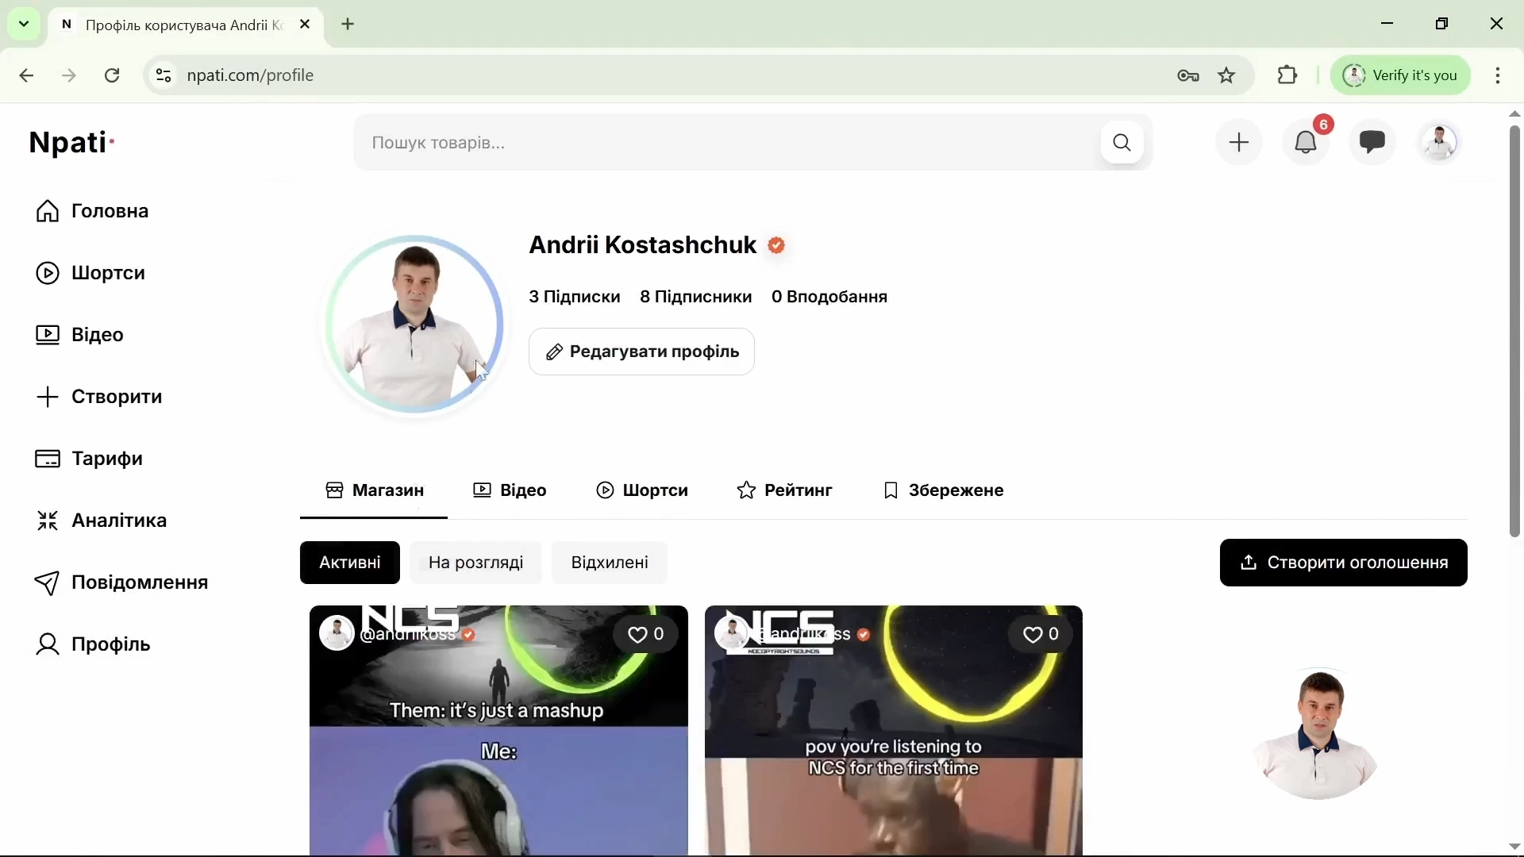This screenshot has width=1524, height=857.
Task: Click the Andrii Kostashchuk profile name
Action: [x=643, y=246]
